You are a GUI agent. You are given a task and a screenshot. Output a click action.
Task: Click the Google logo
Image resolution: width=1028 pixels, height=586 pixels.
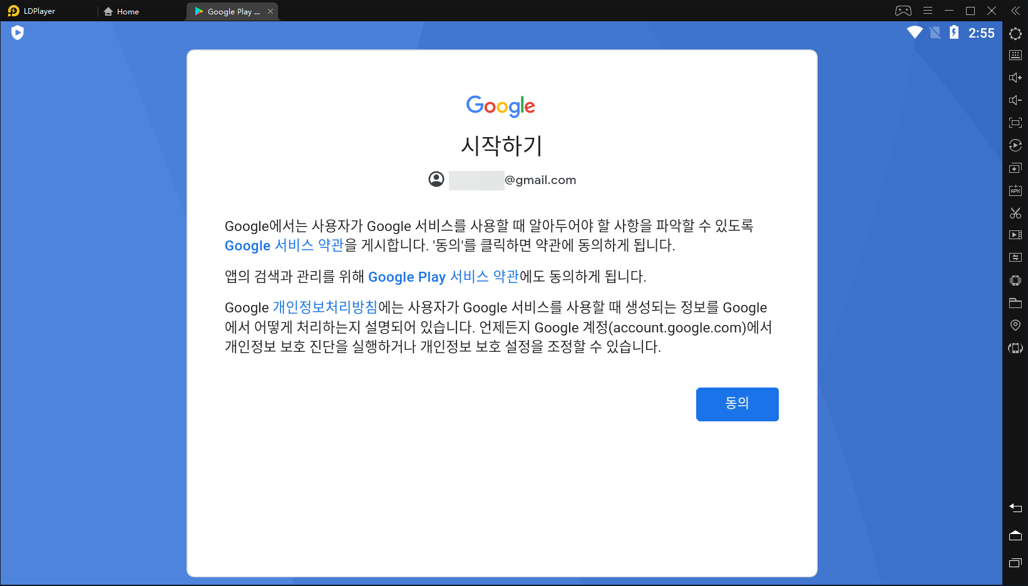click(501, 106)
